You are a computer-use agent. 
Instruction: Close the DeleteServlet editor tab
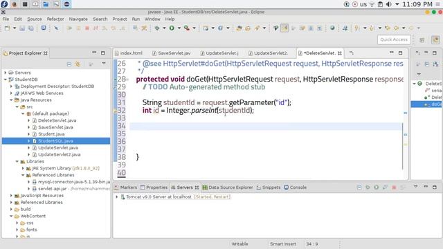point(340,53)
